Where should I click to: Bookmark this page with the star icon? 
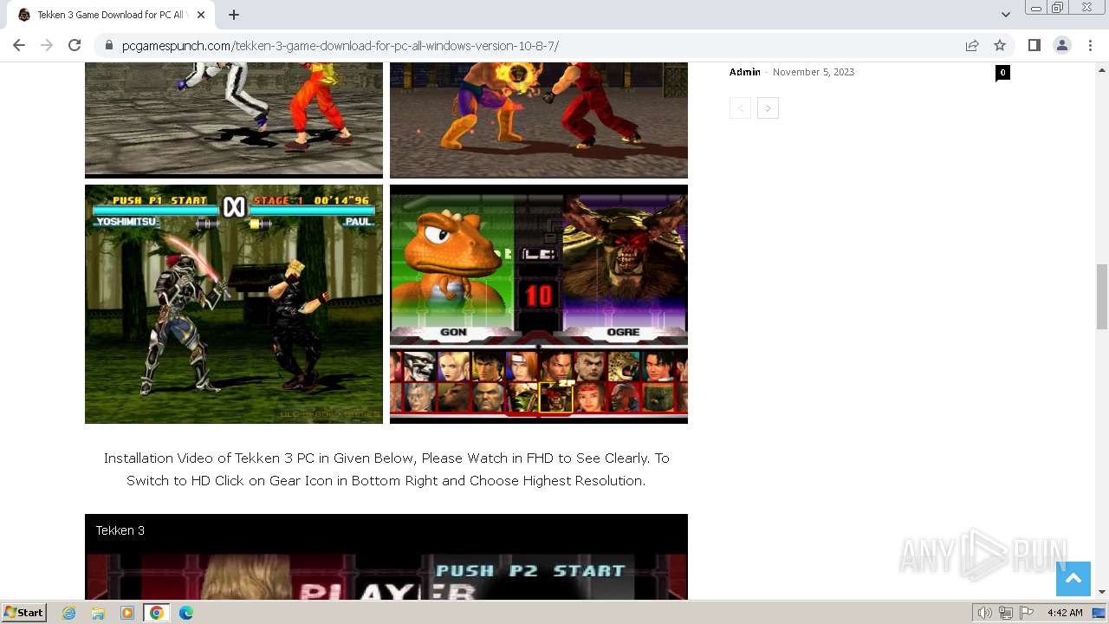click(x=1000, y=45)
